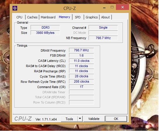Click the Row Refresh Cycle Time (tRFC) label

pos(43,82)
